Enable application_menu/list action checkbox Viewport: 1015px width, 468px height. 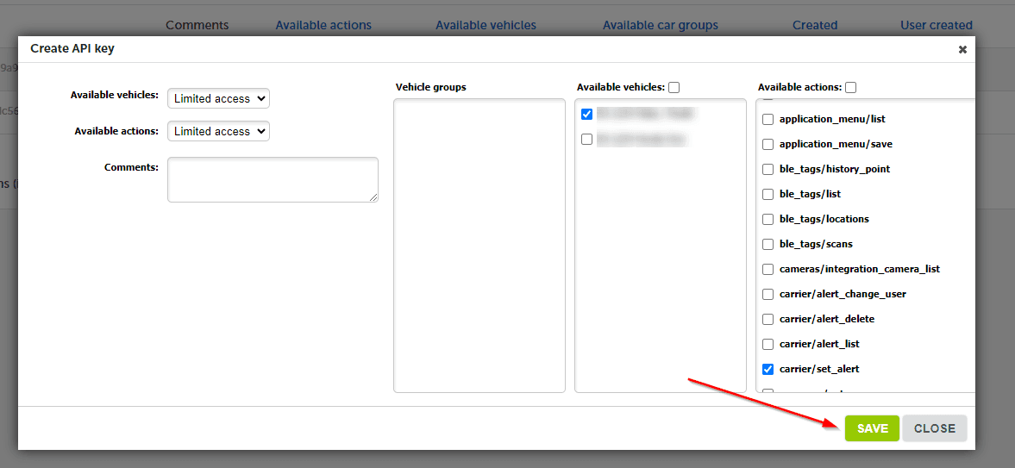768,120
